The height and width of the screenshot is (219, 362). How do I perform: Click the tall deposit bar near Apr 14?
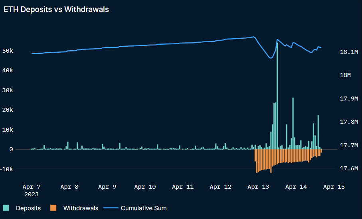[293, 123]
